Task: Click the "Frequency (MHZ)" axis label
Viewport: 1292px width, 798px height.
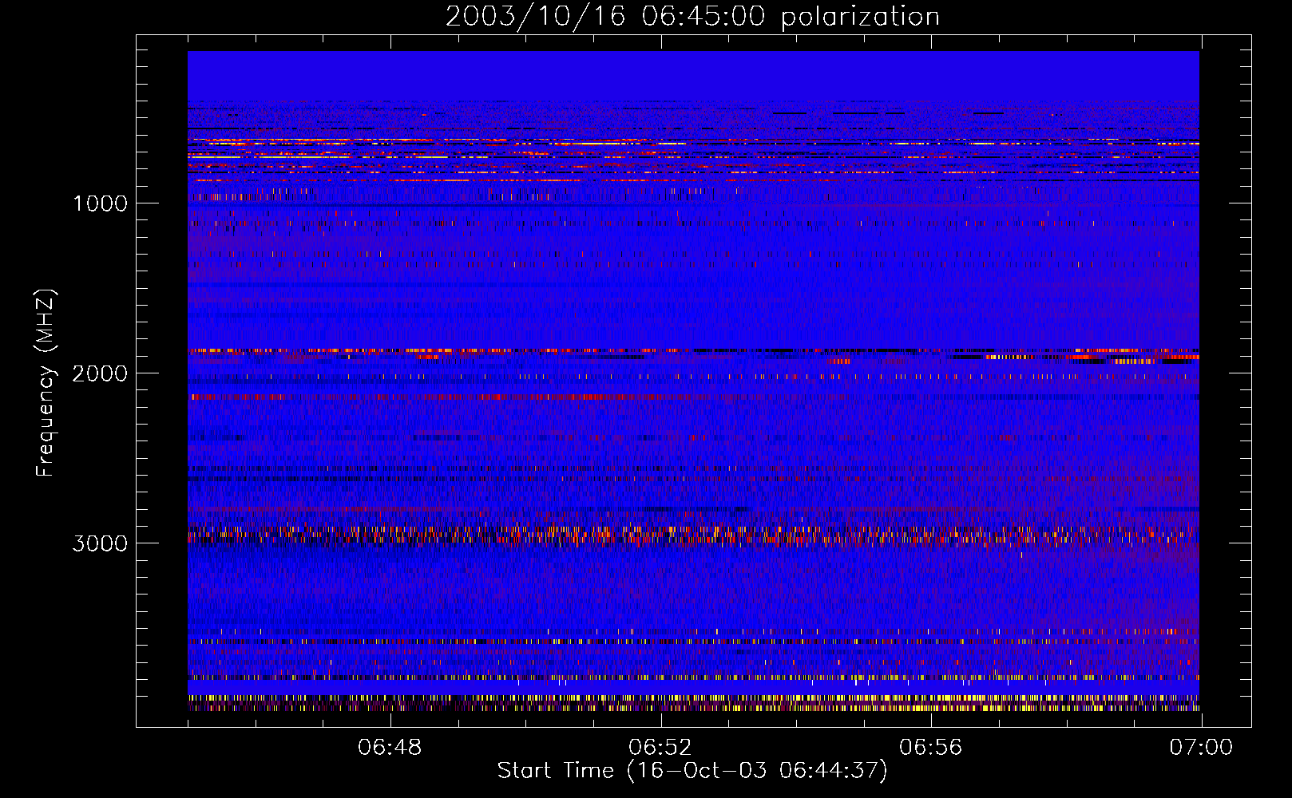Action: click(46, 384)
